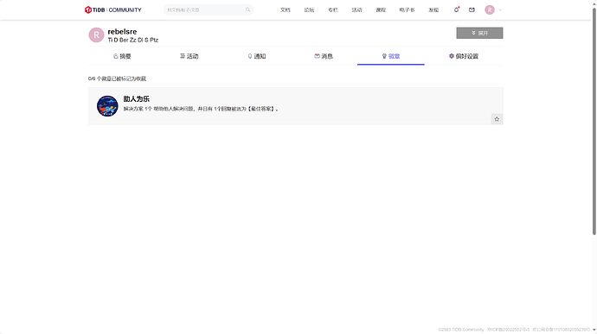The image size is (597, 334).
Task: Click the rebelsre username heading
Action: click(122, 32)
